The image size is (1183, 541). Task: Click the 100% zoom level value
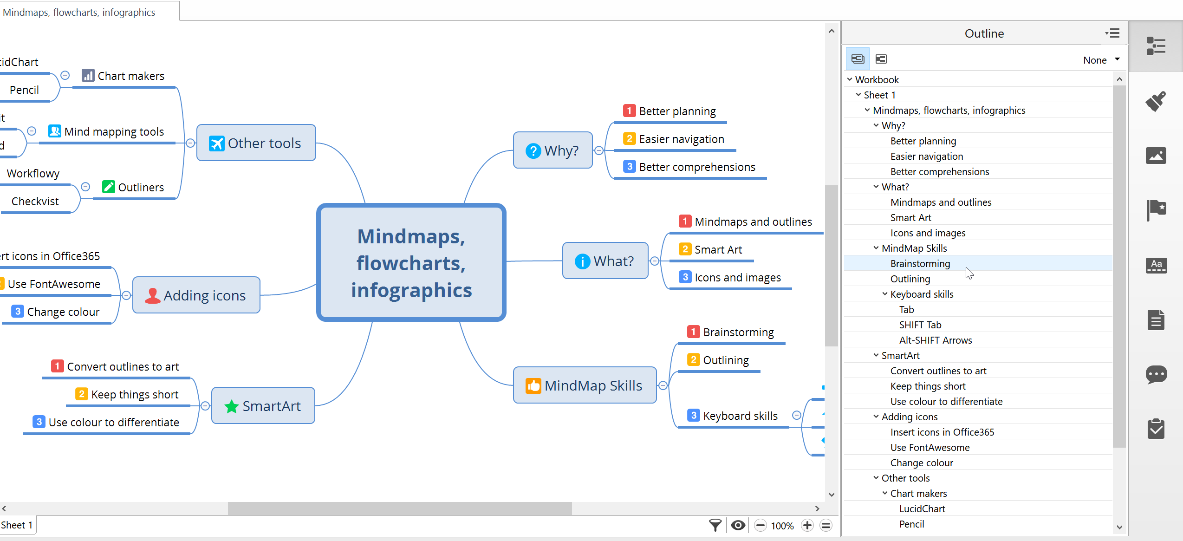tap(782, 526)
